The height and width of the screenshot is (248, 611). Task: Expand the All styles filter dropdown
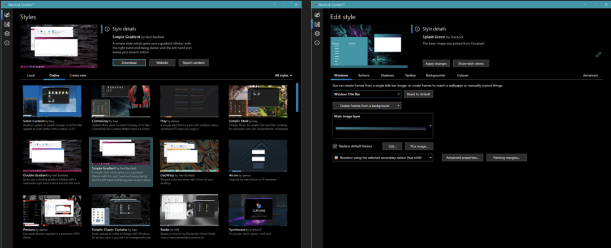click(x=283, y=75)
